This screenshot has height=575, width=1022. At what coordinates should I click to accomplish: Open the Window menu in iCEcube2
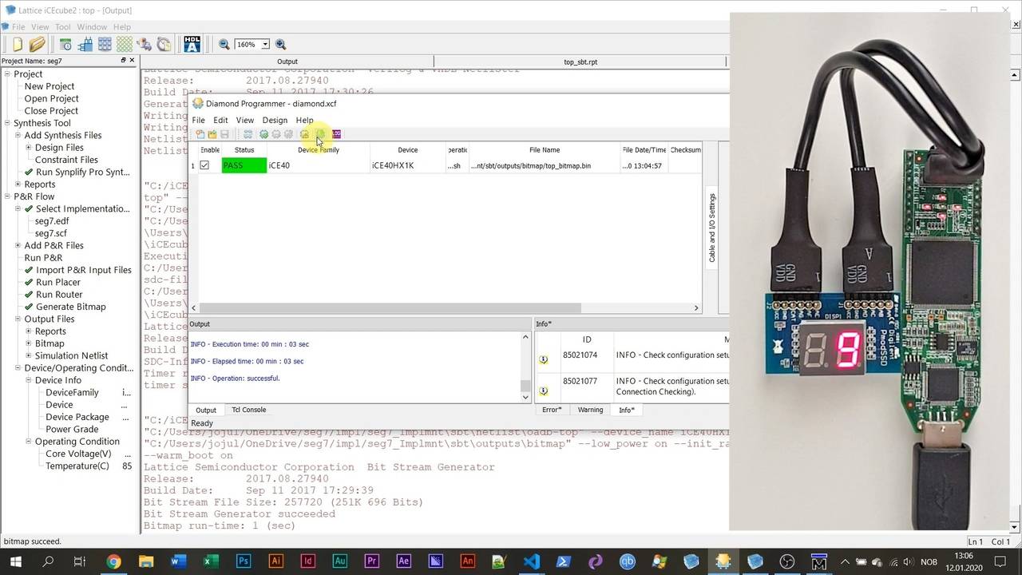click(92, 26)
